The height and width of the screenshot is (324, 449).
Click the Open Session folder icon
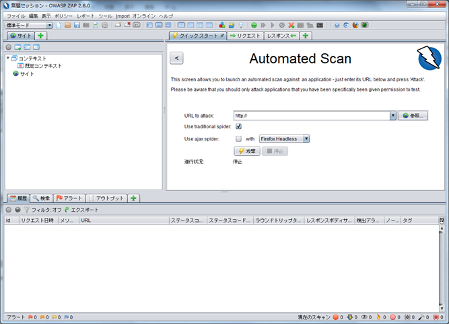67,25
